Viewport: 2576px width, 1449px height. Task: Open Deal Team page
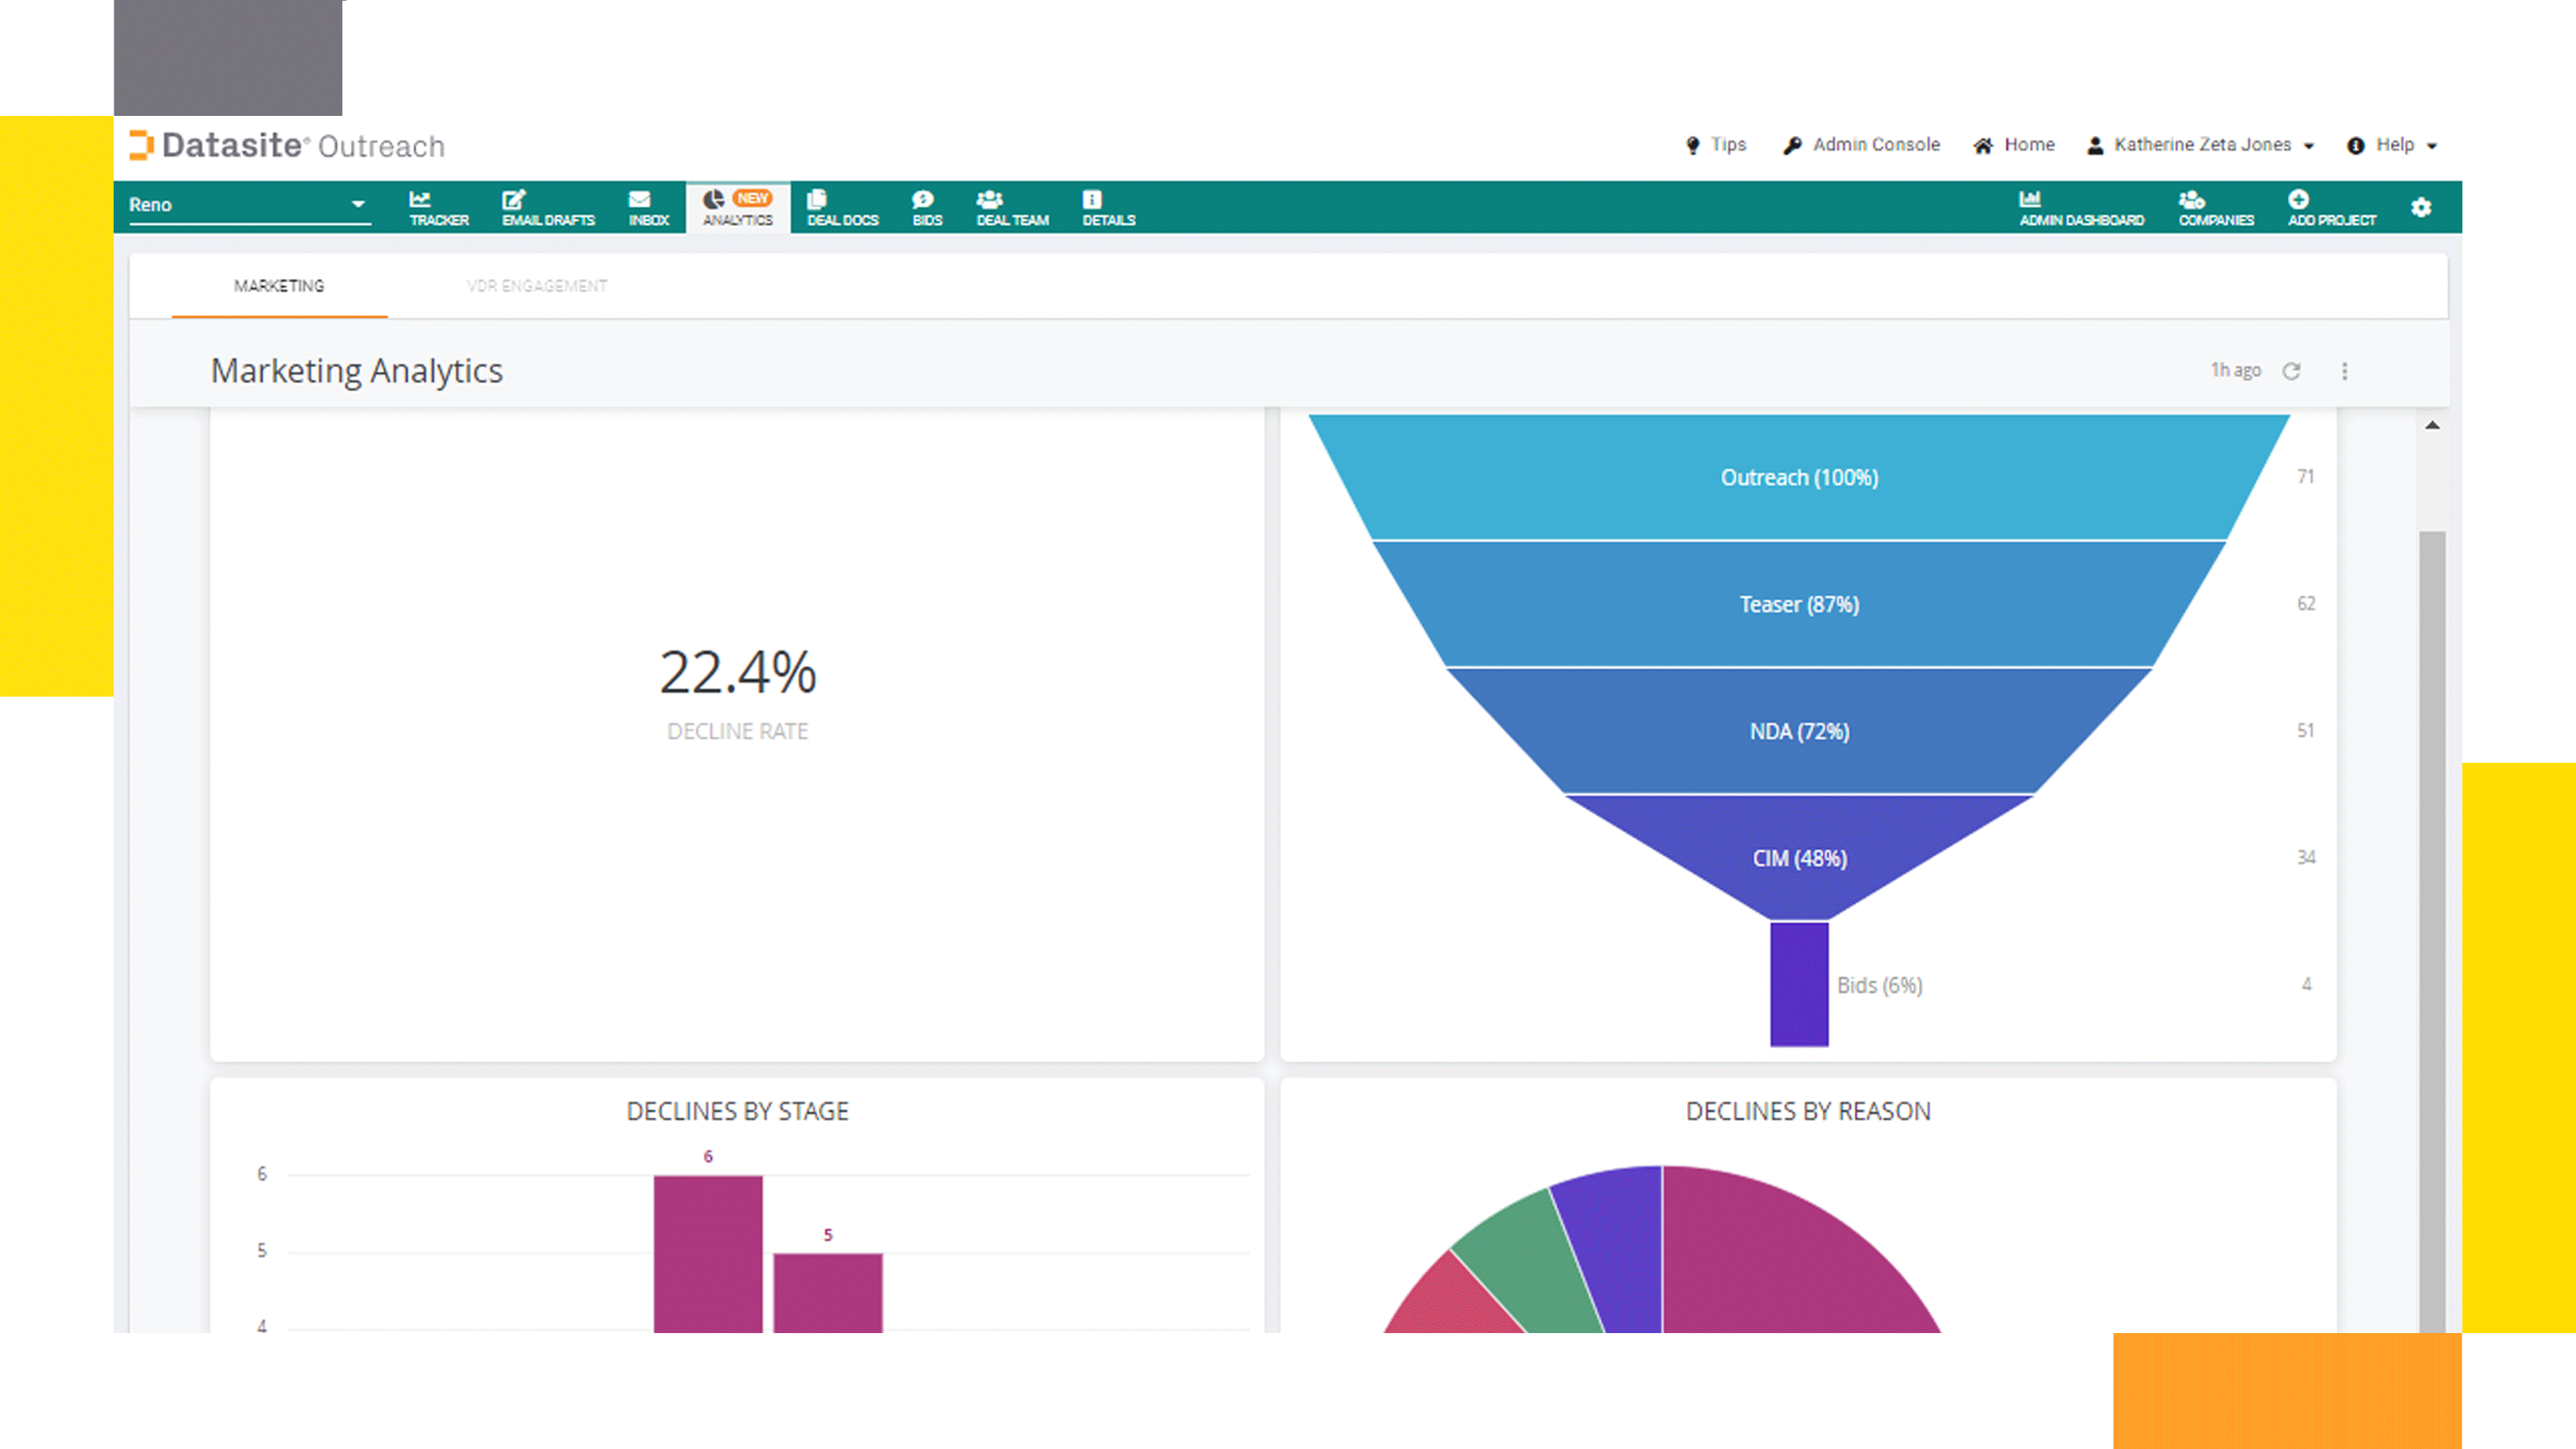pyautogui.click(x=1012, y=208)
